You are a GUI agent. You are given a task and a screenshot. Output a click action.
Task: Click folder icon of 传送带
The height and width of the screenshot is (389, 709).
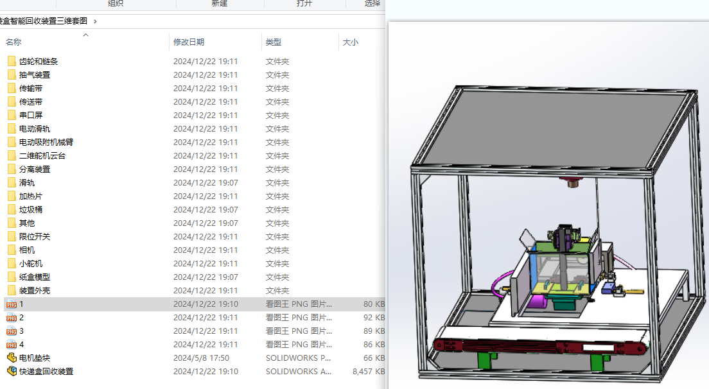(x=12, y=101)
